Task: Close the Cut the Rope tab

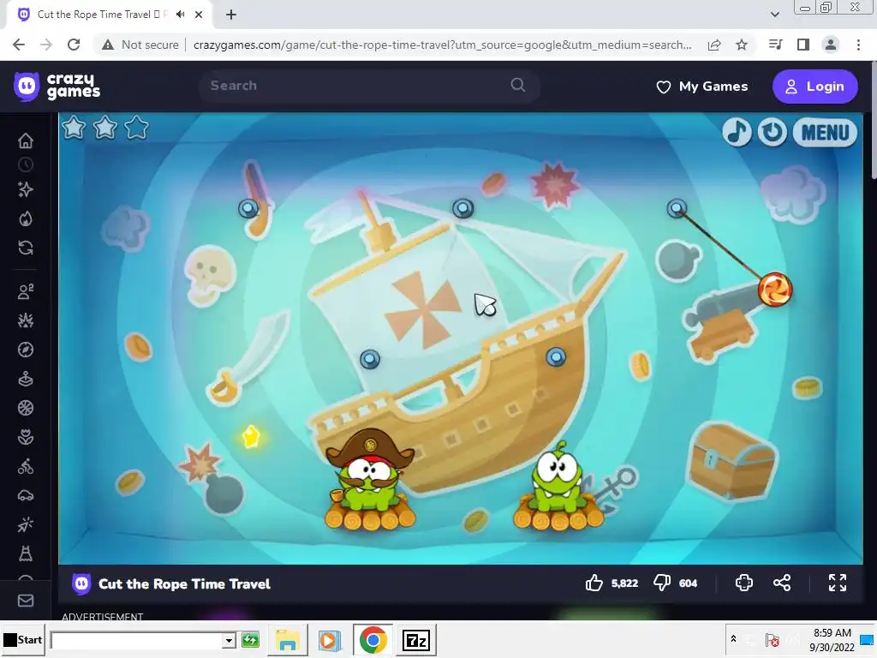Action: pos(199,15)
